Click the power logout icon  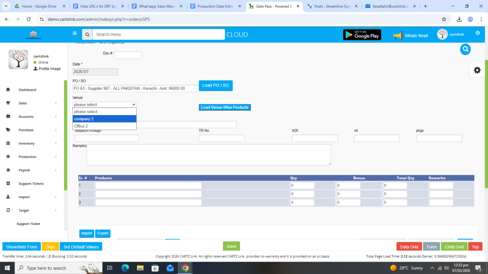click(478, 33)
